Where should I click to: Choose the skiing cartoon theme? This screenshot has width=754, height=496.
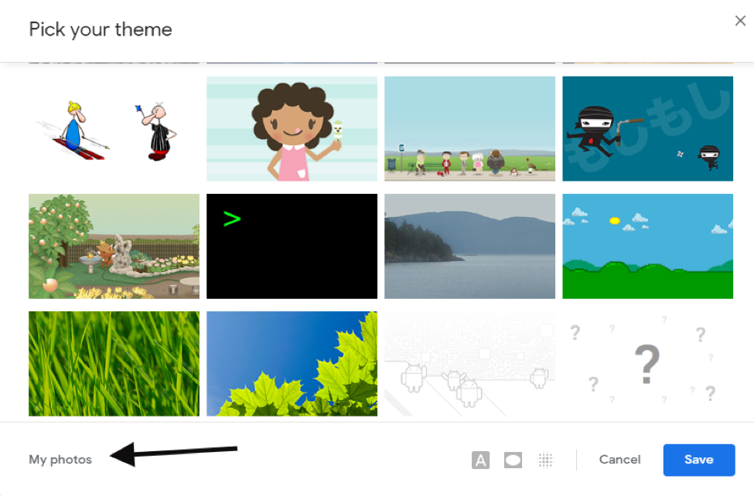click(x=114, y=129)
